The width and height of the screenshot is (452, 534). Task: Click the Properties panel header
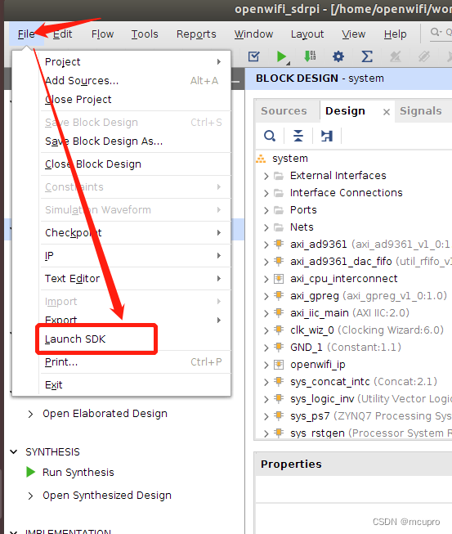click(x=353, y=464)
